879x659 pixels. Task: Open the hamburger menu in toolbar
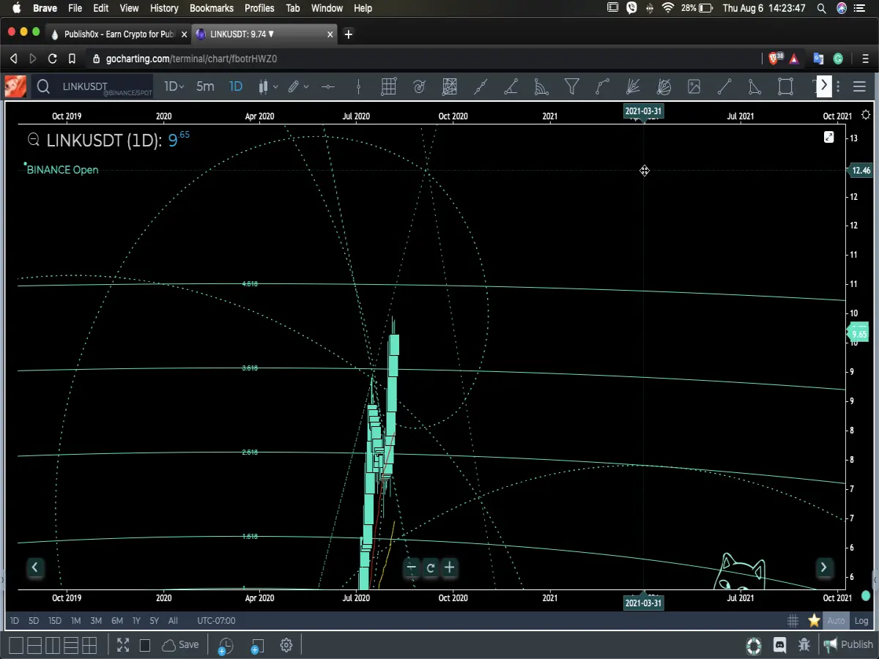click(x=860, y=86)
